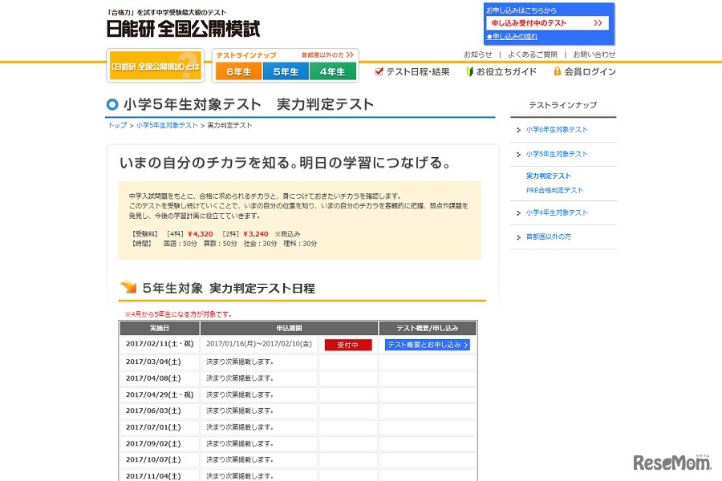This screenshot has height=481, width=722.
Task: Click the double-arrow icon in the blue banner
Action: coord(597,22)
